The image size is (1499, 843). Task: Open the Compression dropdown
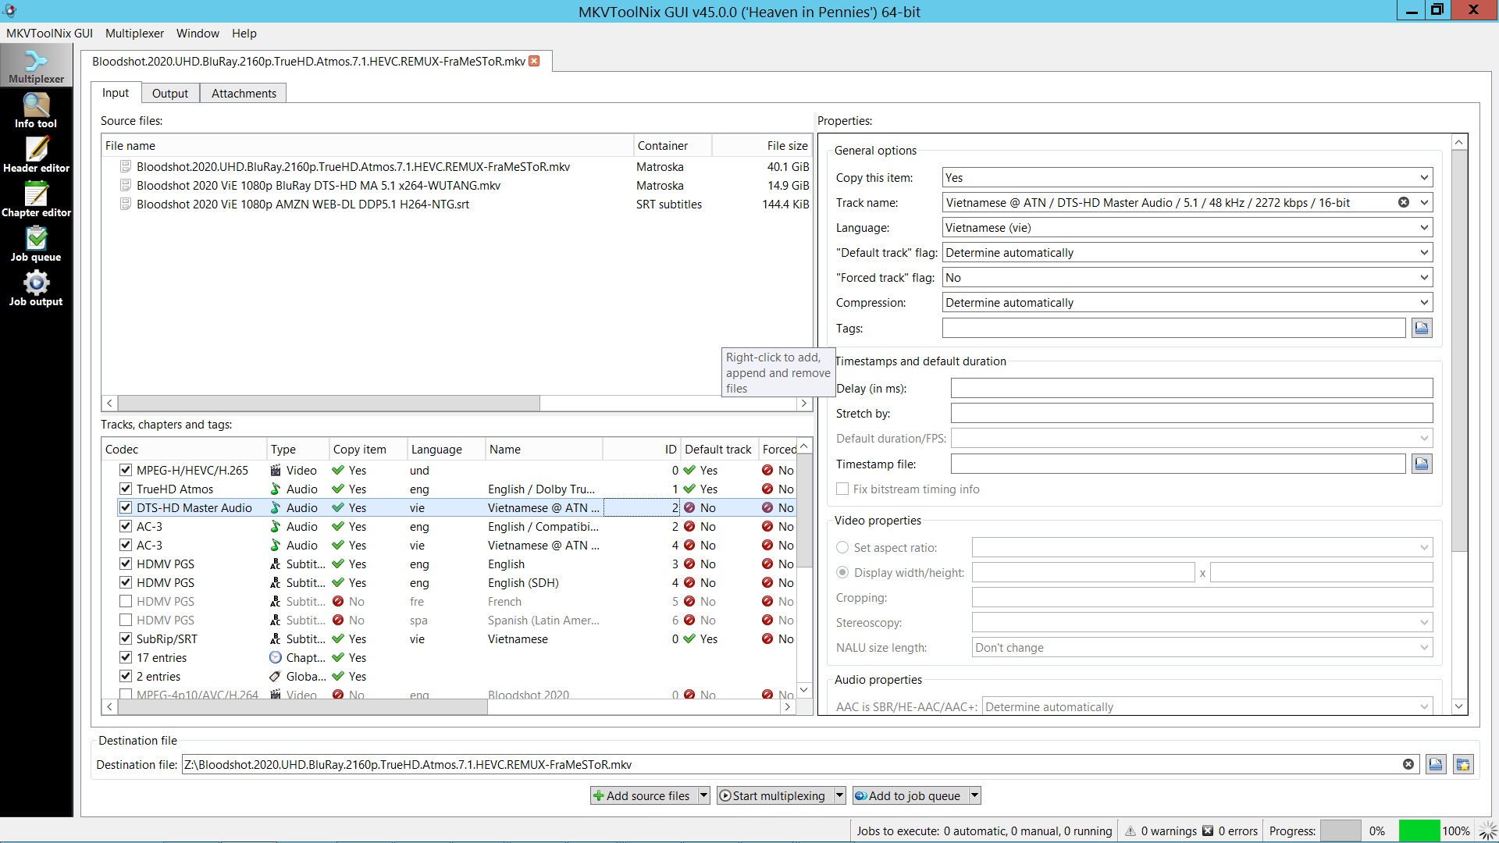(x=1187, y=303)
